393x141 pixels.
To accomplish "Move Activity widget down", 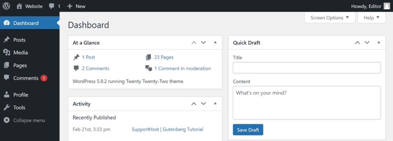I will tap(203, 103).
